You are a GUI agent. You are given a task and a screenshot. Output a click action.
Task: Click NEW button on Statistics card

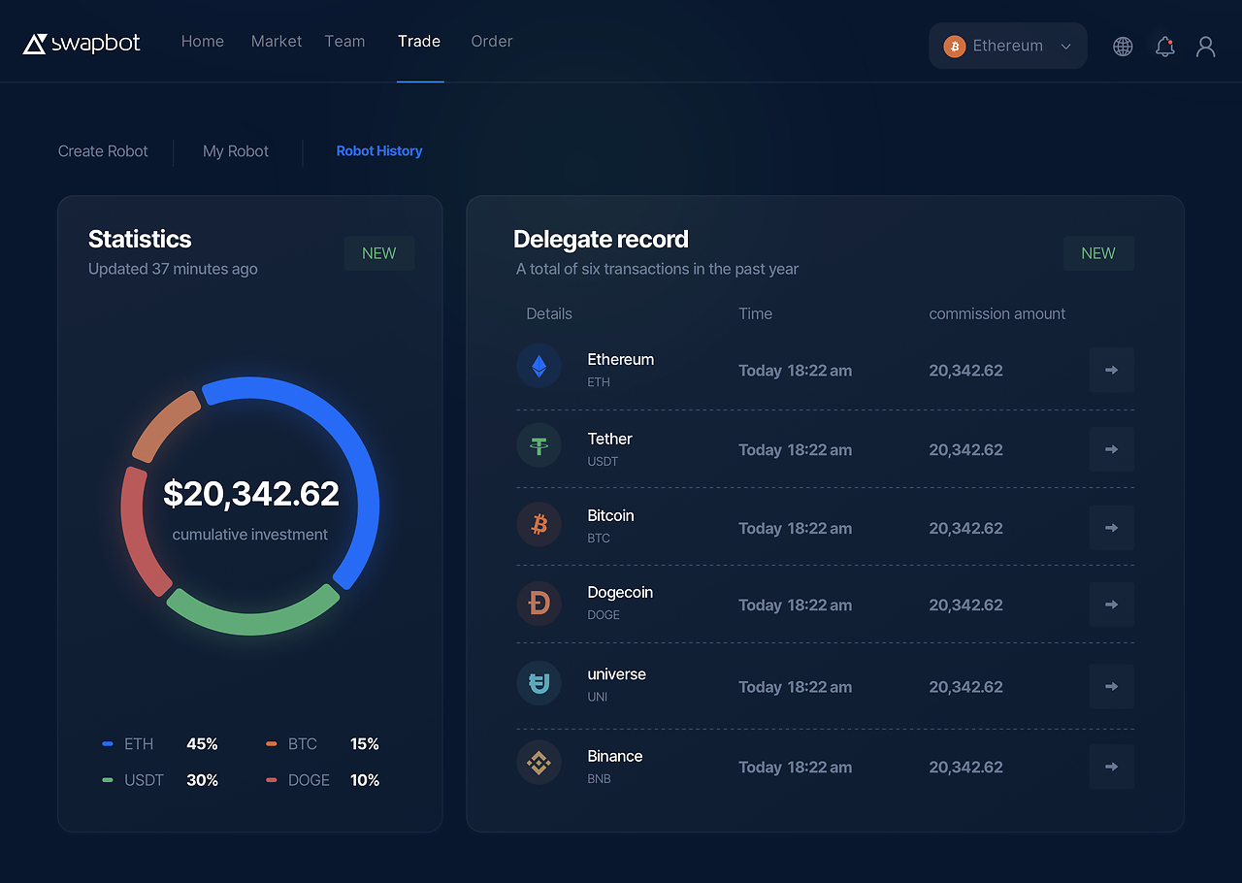click(379, 253)
